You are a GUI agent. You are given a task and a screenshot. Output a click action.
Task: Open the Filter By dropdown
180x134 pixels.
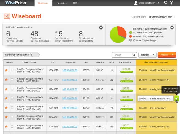tap(147, 55)
